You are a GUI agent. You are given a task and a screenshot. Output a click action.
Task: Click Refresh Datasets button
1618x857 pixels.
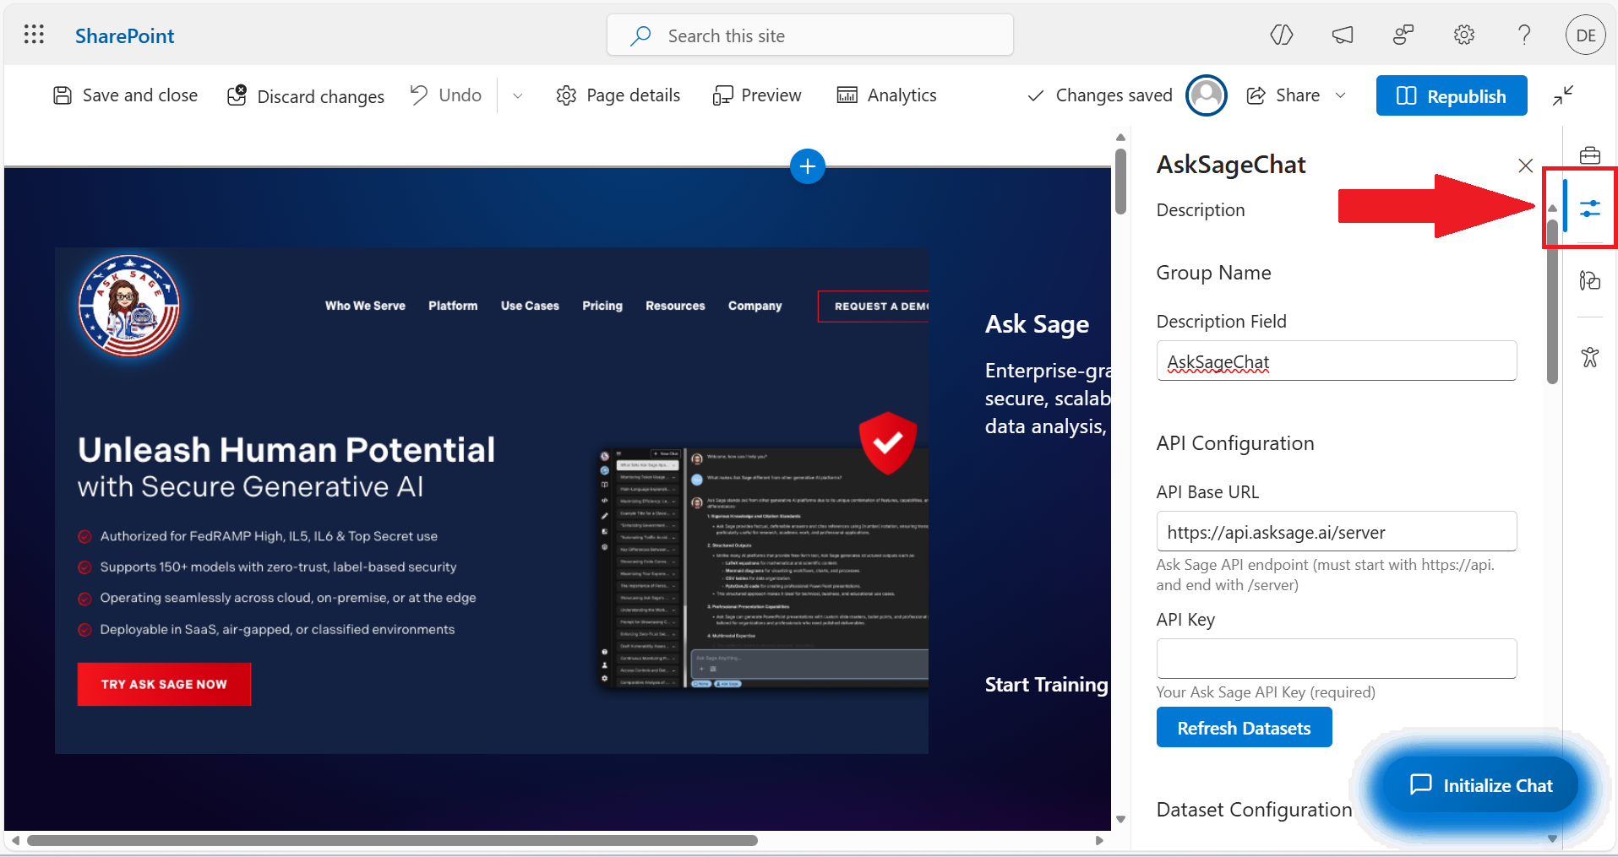click(1244, 728)
